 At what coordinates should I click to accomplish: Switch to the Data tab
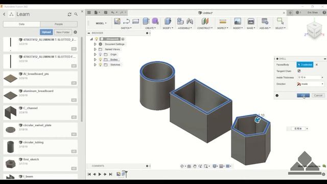(21, 24)
